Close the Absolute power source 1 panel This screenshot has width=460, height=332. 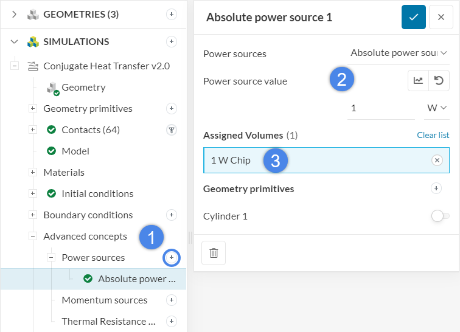coord(441,17)
